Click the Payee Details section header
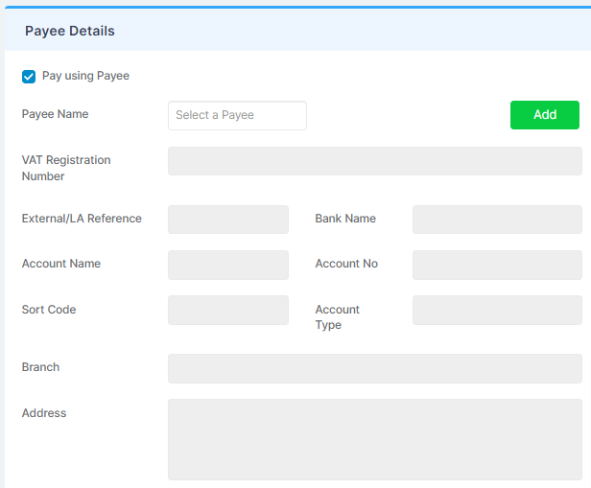The image size is (591, 488). [70, 31]
